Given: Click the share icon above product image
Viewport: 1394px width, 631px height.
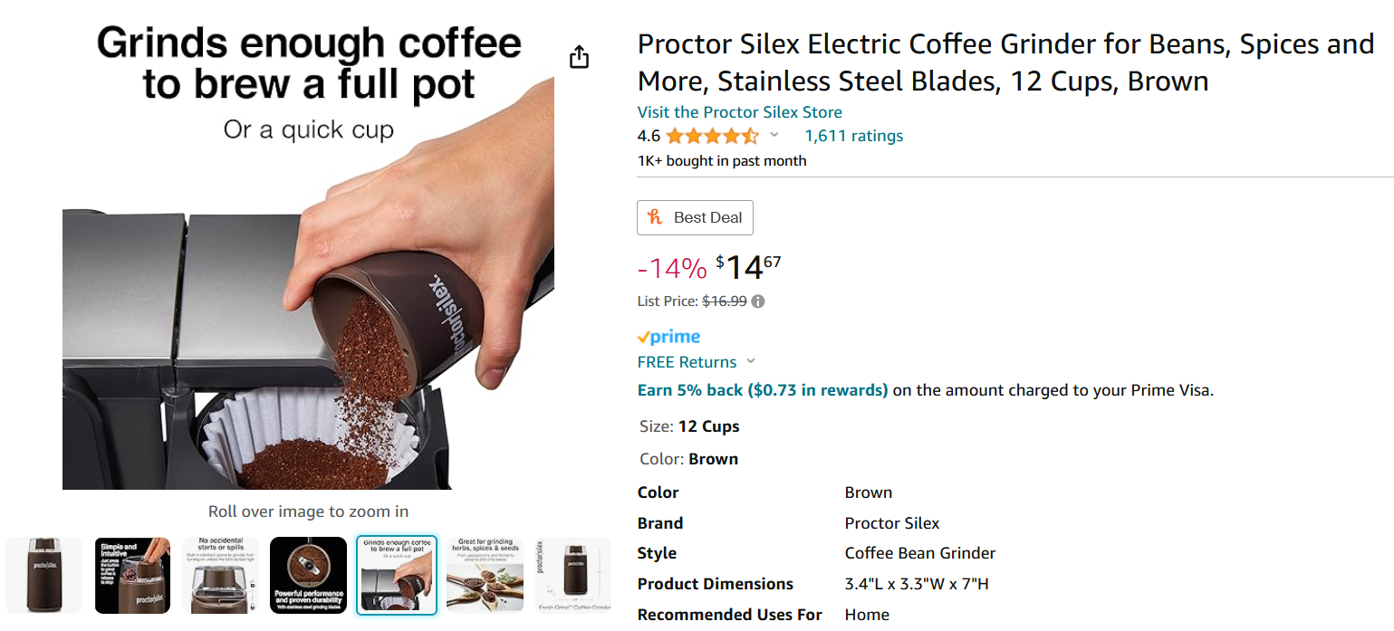Looking at the screenshot, I should pos(579,58).
